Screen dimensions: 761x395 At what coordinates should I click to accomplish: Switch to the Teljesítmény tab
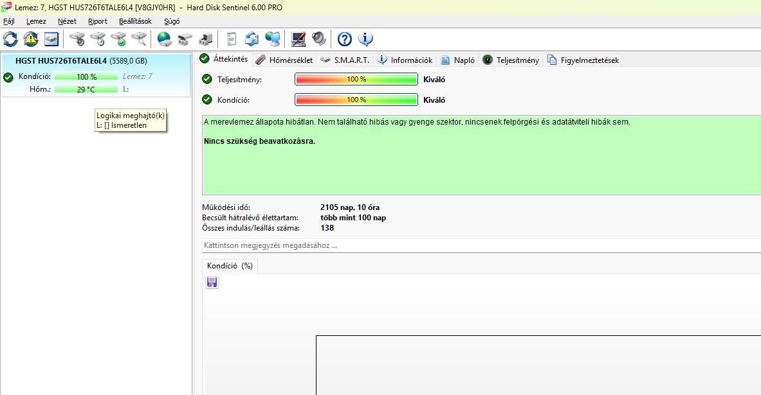point(511,60)
